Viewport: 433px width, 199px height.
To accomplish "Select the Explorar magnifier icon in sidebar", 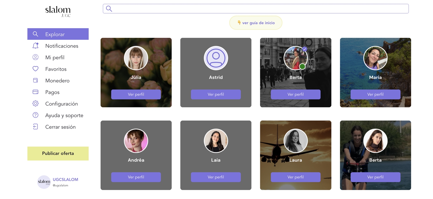I will (x=35, y=34).
